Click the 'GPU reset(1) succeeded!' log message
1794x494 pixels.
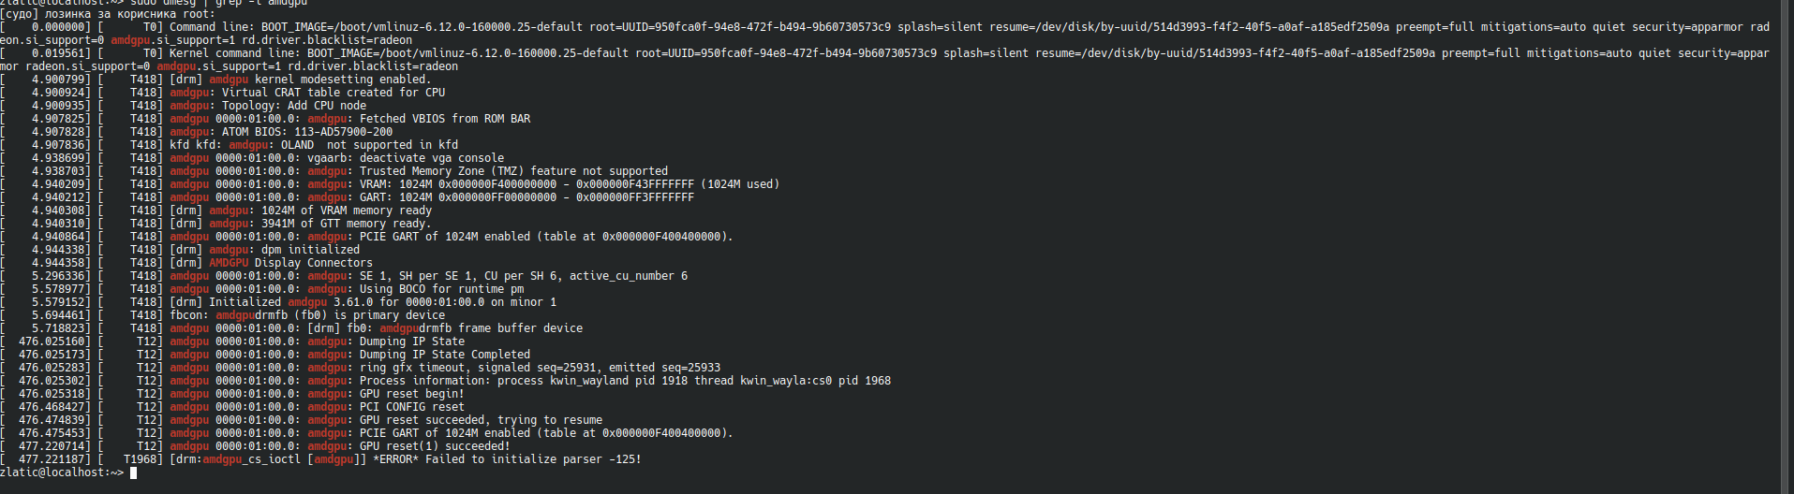[x=435, y=446]
